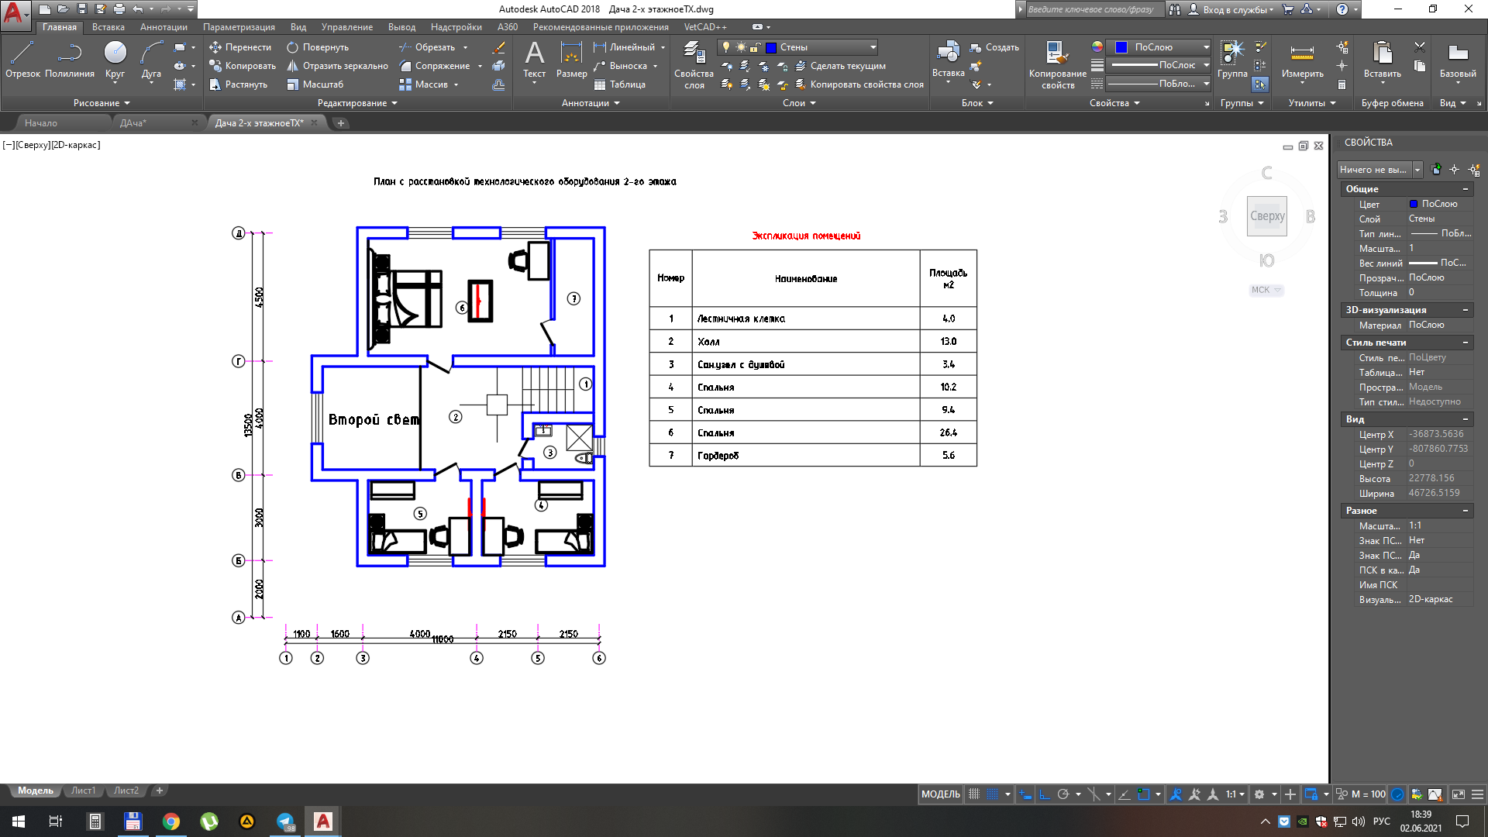Screen dimensions: 1488x837
Task: Toggle 2D object snap in status bar
Action: (x=1144, y=794)
